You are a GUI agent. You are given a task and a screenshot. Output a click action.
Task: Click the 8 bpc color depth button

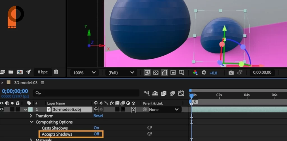click(43, 72)
